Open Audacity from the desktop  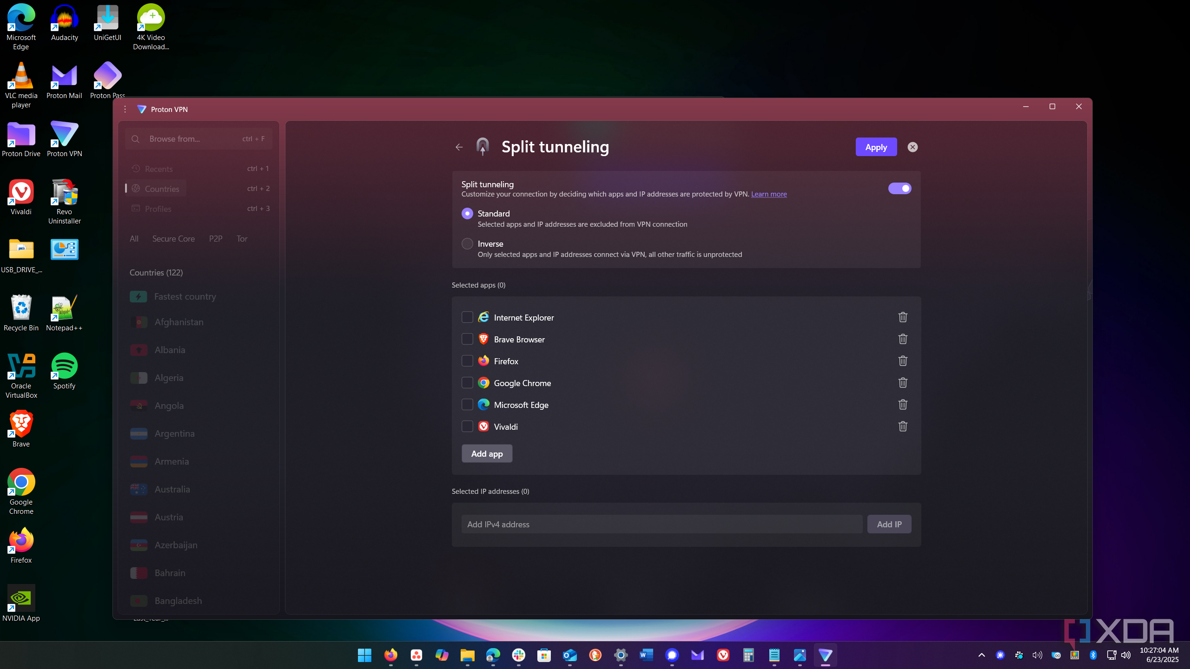click(x=64, y=23)
